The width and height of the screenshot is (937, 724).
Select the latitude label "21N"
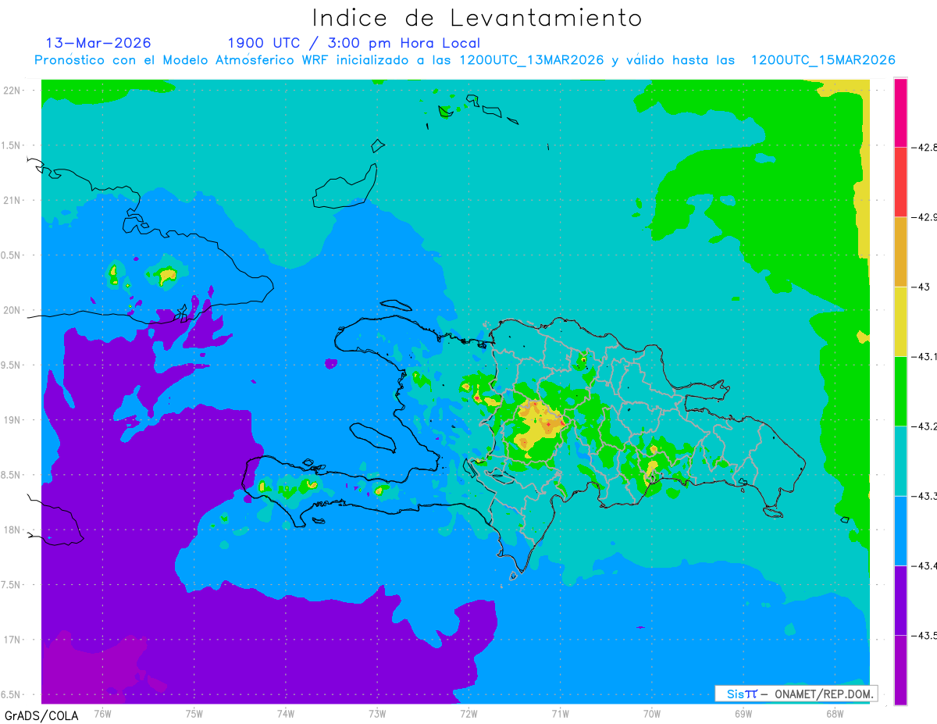point(12,200)
